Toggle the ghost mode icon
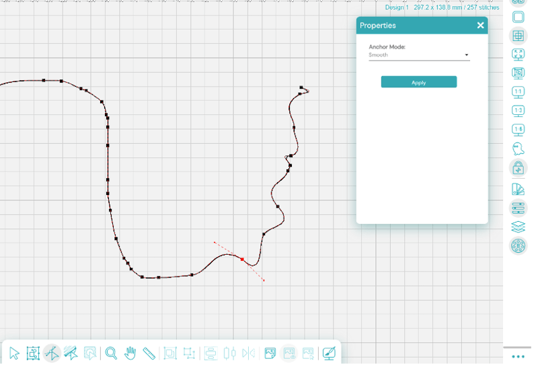The image size is (538, 367). coord(518,149)
